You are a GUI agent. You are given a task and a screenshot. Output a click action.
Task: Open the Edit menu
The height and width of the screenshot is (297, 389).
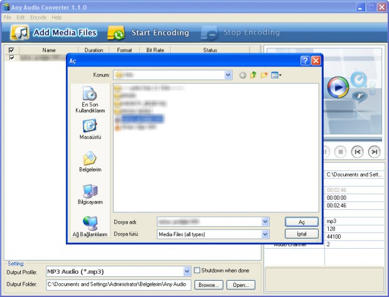pyautogui.click(x=21, y=18)
